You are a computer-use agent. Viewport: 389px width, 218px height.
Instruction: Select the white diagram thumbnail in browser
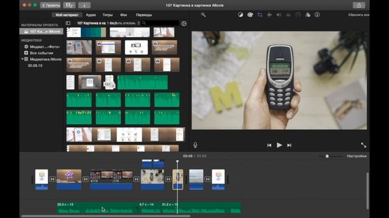pos(136,47)
